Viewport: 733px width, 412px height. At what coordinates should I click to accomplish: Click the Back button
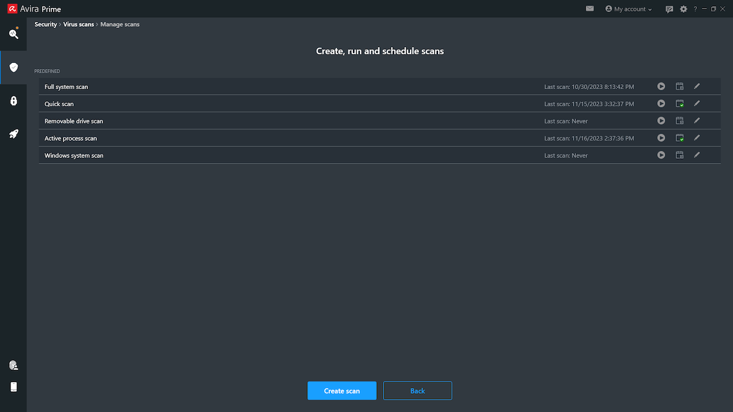point(417,390)
